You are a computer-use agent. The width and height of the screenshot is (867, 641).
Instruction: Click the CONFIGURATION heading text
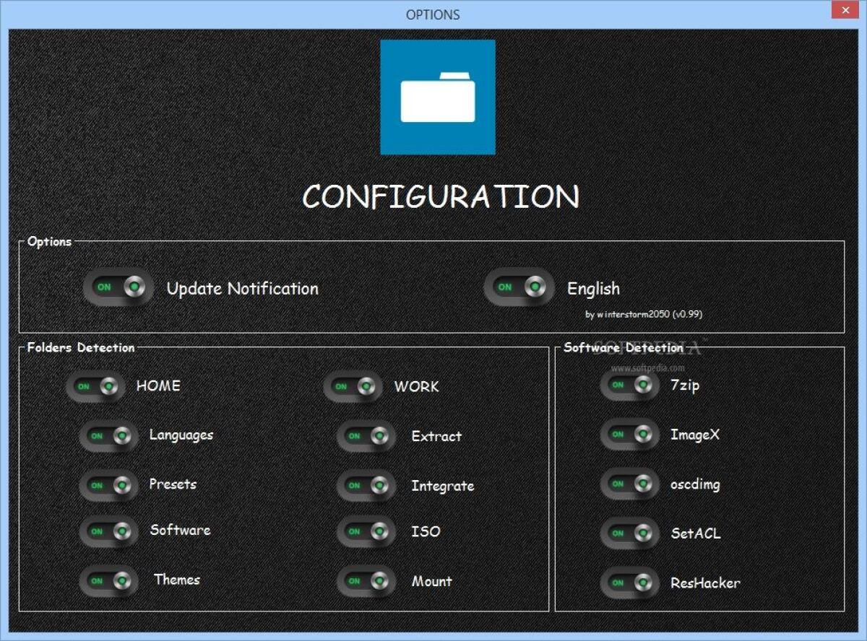tap(441, 196)
